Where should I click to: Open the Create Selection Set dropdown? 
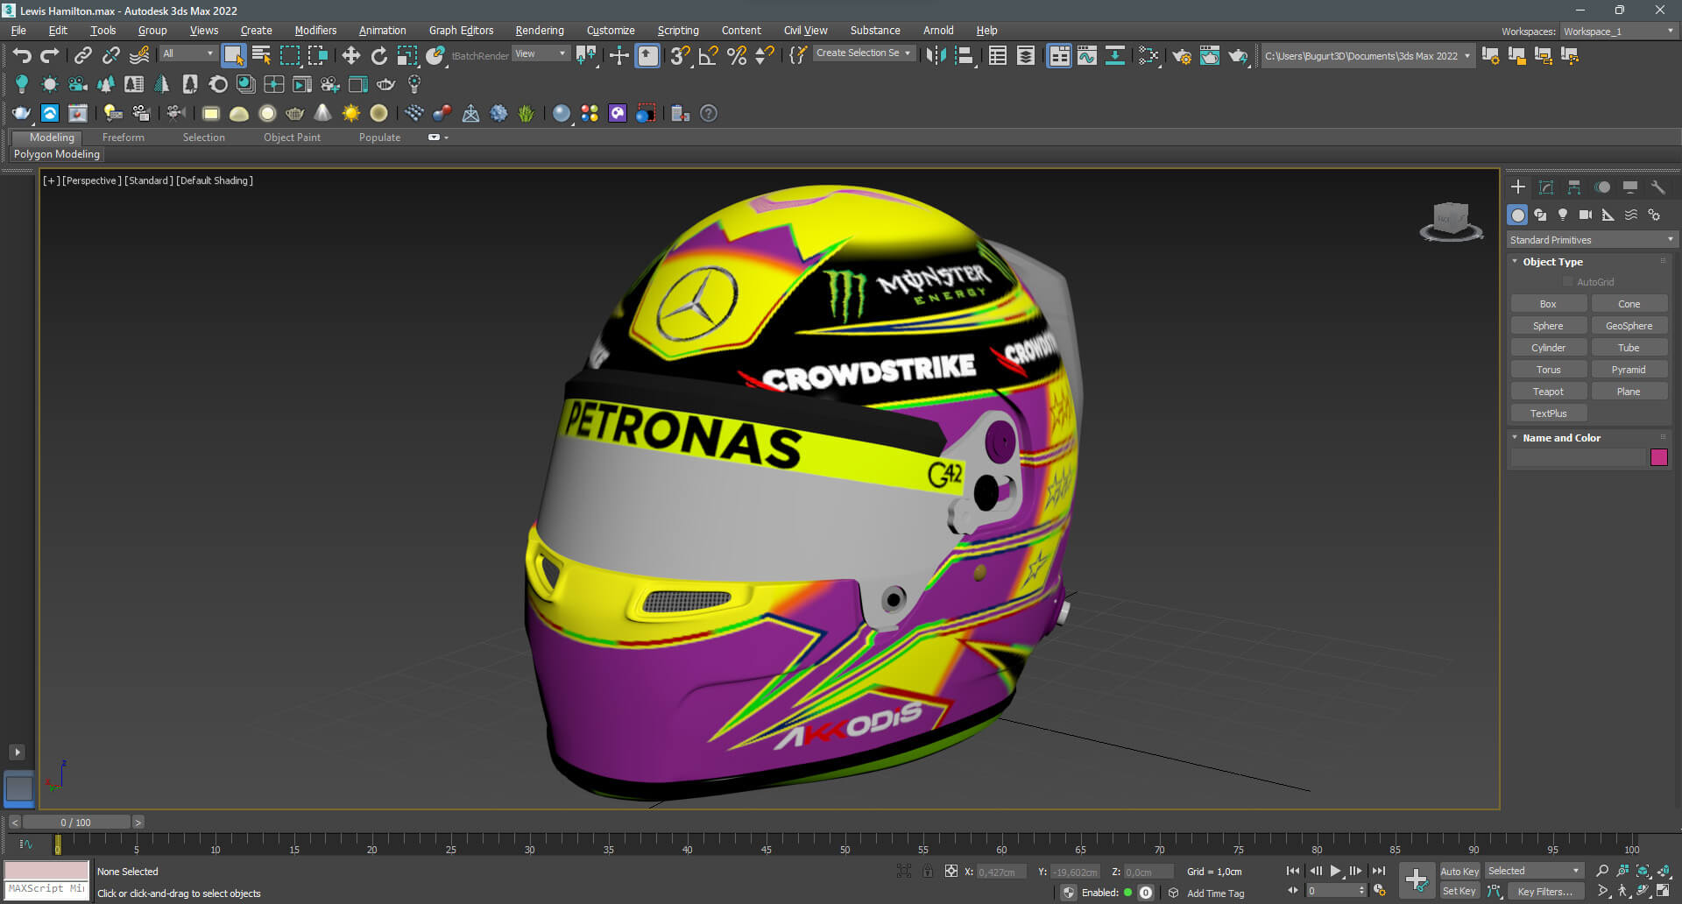(863, 53)
